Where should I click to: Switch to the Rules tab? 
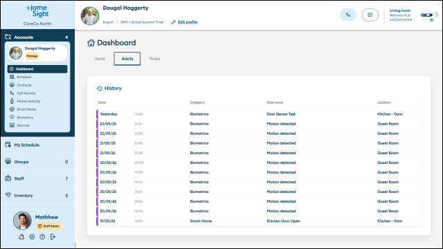(x=154, y=59)
